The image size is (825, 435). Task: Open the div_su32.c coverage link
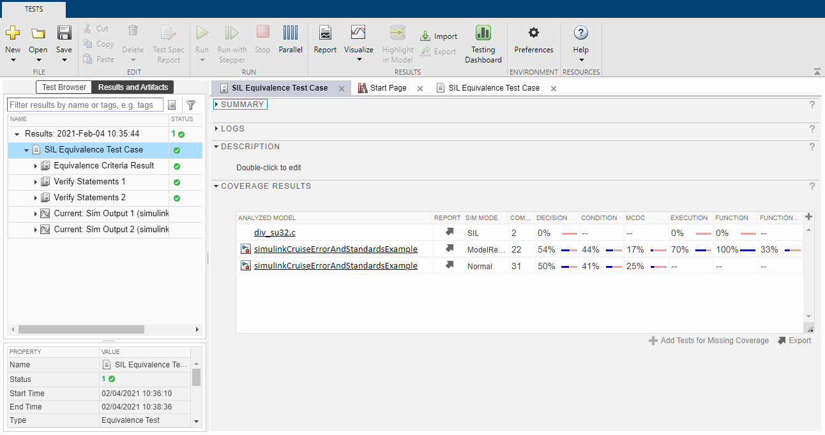pos(276,233)
